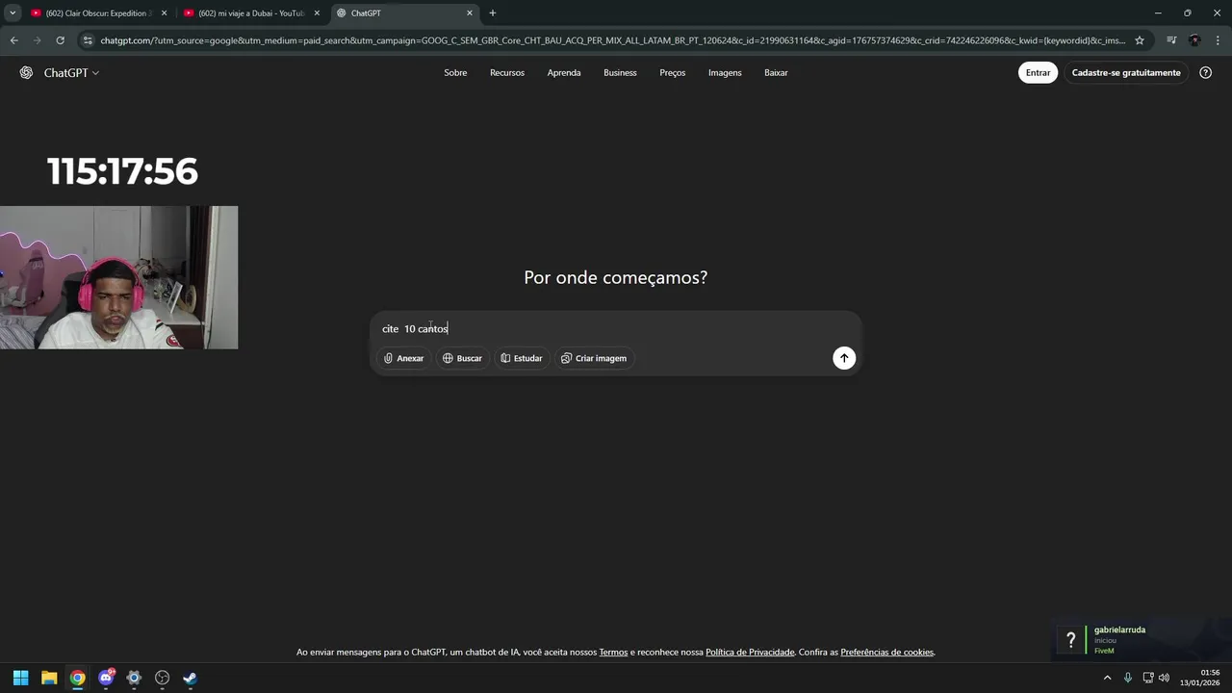Image resolution: width=1232 pixels, height=693 pixels.
Task: Send the message with the up-arrow button
Action: (x=844, y=358)
